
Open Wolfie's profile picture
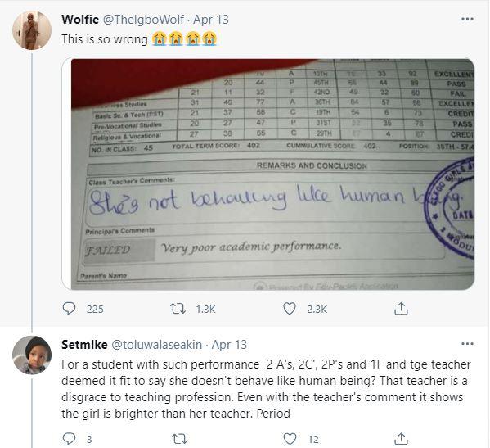coord(32,30)
